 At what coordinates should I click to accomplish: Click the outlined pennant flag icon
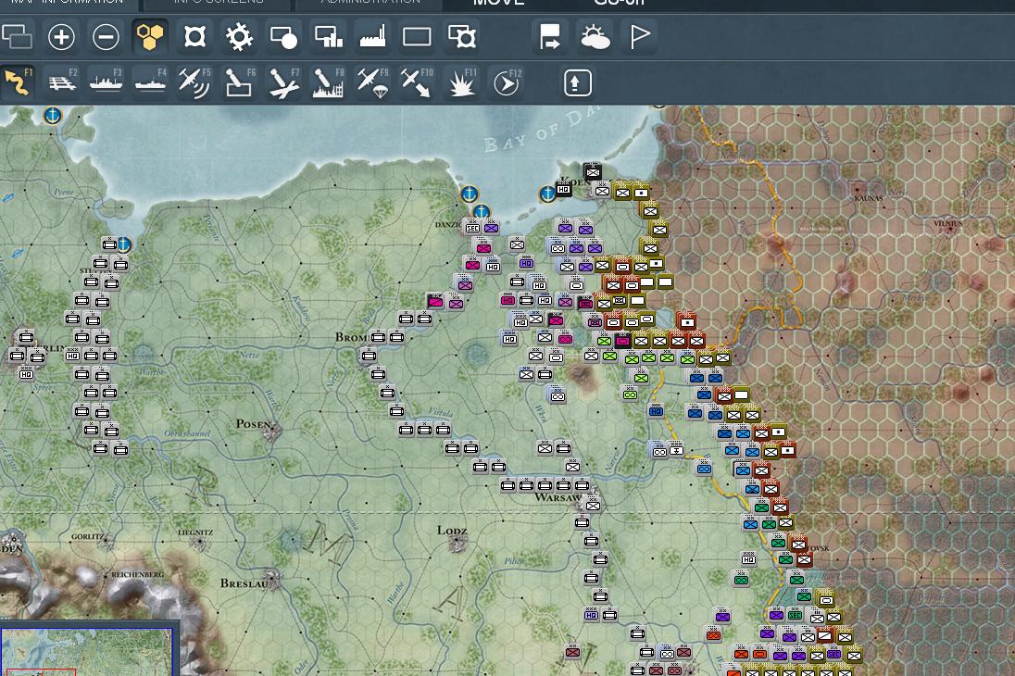640,36
